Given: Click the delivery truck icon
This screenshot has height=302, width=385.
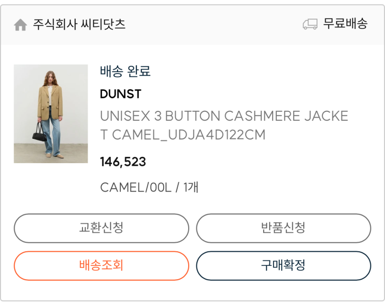Looking at the screenshot, I should 310,24.
